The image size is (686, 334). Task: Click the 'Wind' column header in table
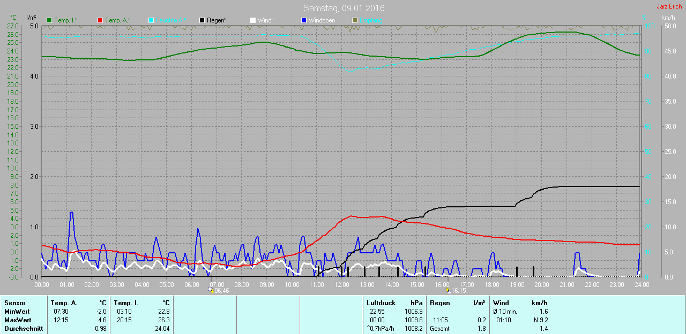(x=501, y=303)
